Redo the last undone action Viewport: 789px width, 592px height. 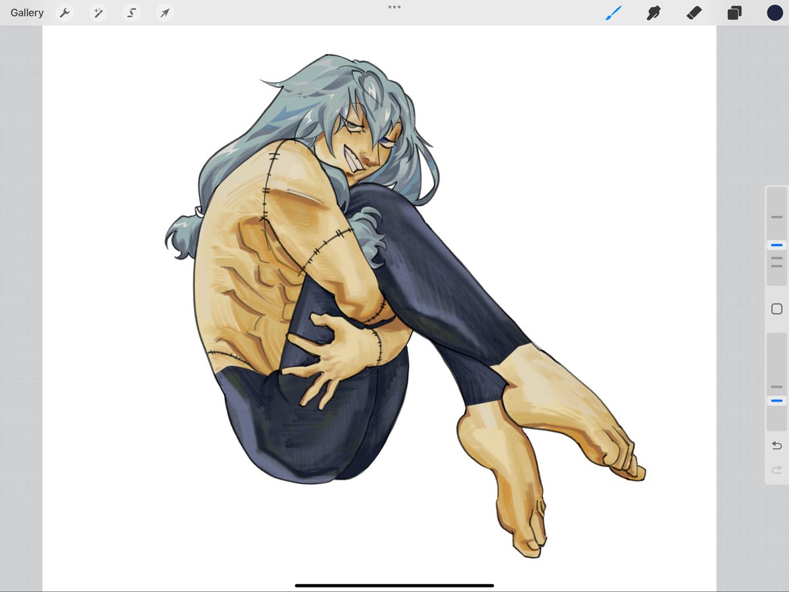(x=777, y=470)
